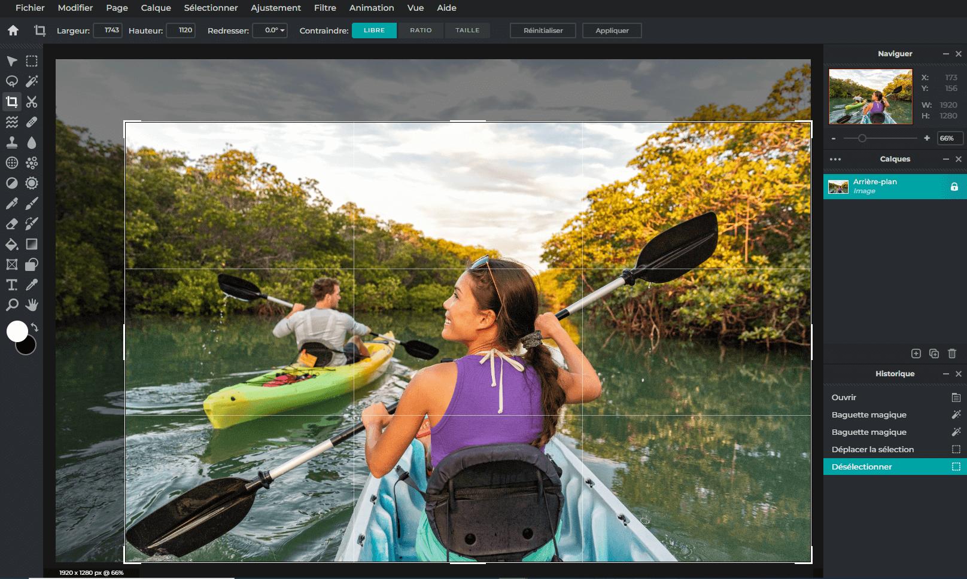Open the Calque menu

(156, 8)
